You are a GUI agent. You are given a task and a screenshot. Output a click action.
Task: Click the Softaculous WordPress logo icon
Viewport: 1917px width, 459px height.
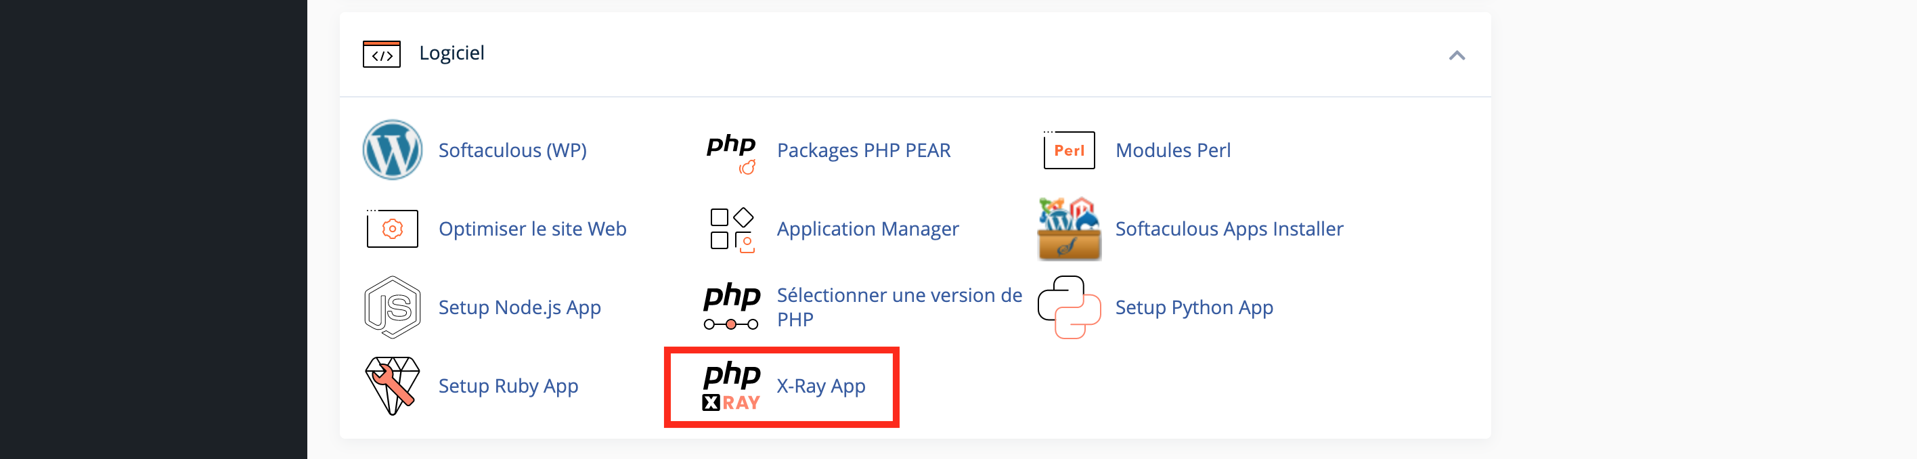point(392,150)
